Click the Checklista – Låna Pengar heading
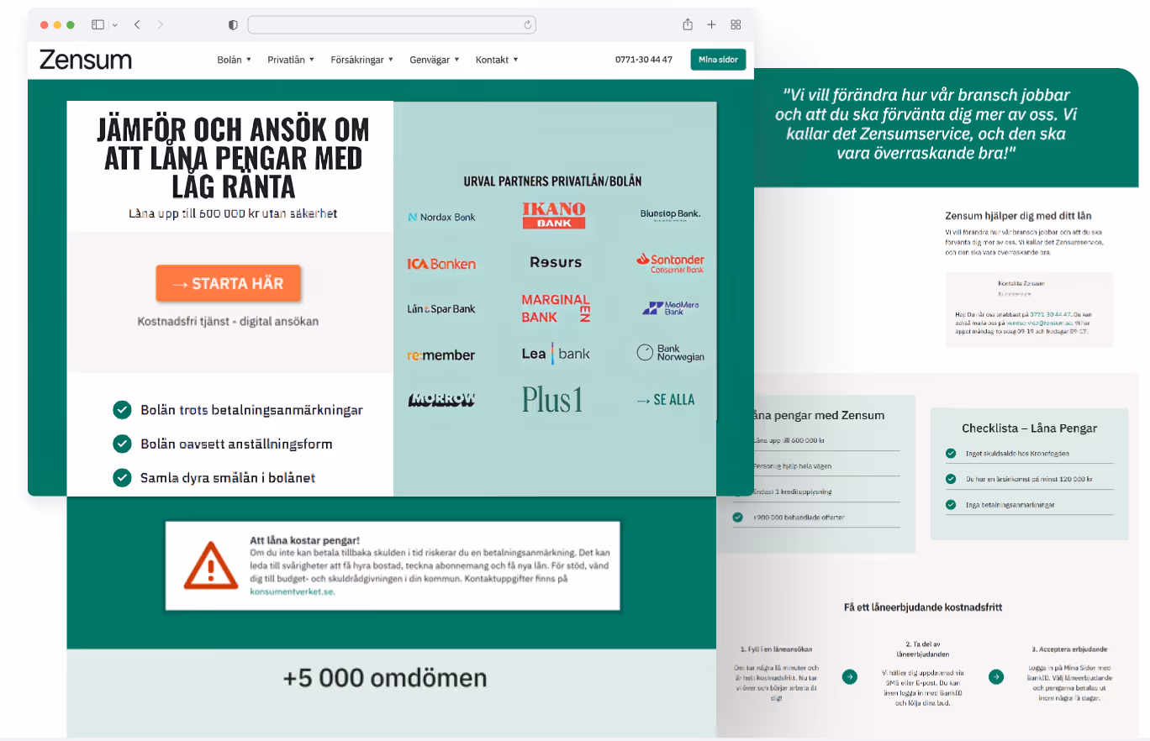The image size is (1150, 741). pos(1030,428)
